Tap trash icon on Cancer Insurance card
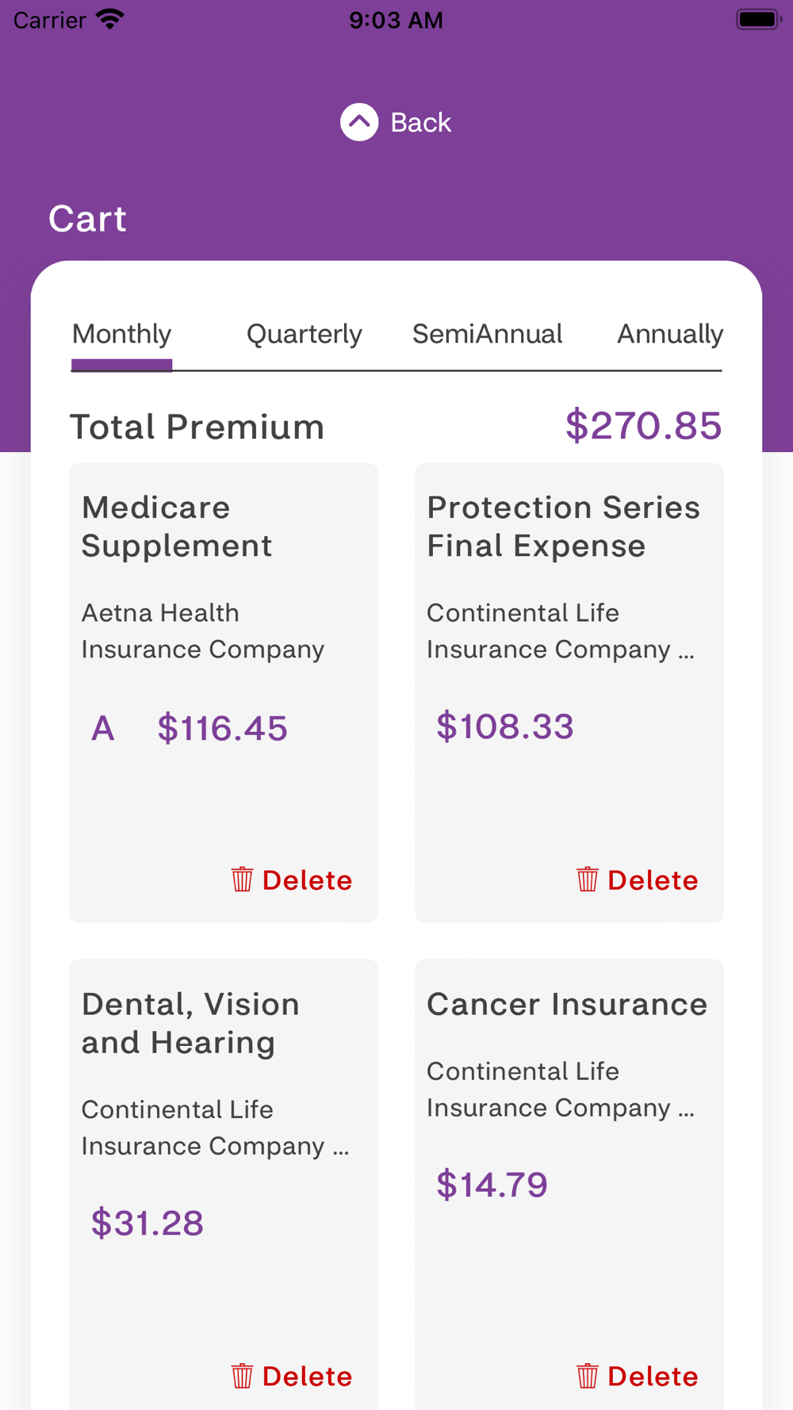The height and width of the screenshot is (1410, 793). tap(587, 1376)
